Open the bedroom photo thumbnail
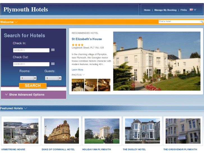 (x=91, y=85)
